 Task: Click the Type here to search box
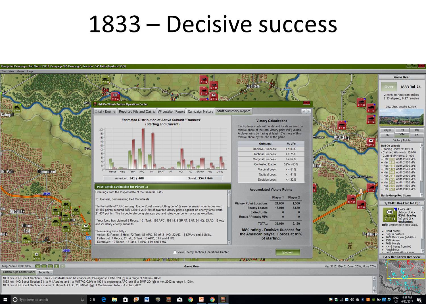(x=49, y=299)
